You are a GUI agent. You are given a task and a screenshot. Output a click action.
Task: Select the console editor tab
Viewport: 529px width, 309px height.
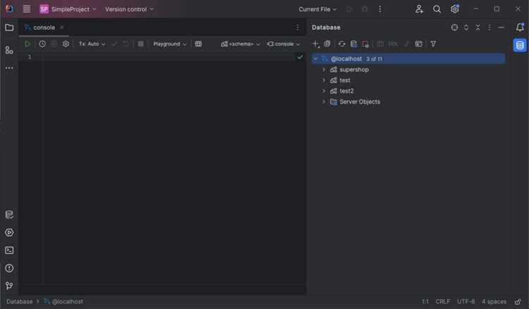(44, 27)
